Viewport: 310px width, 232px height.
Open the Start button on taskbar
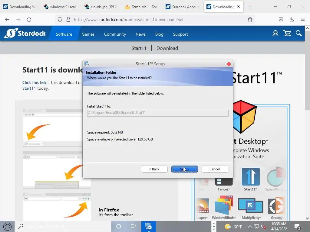(7, 227)
